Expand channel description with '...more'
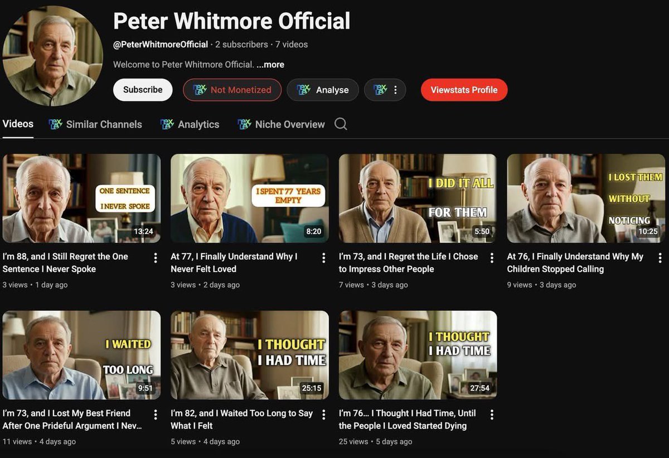 pyautogui.click(x=270, y=65)
